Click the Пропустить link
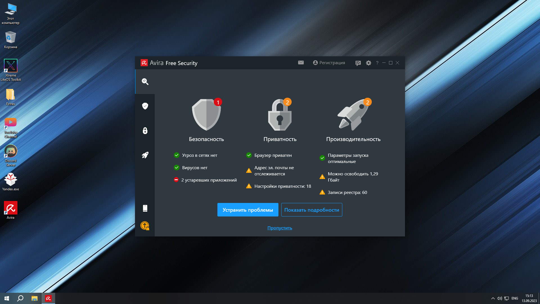This screenshot has width=540, height=304. tap(280, 228)
